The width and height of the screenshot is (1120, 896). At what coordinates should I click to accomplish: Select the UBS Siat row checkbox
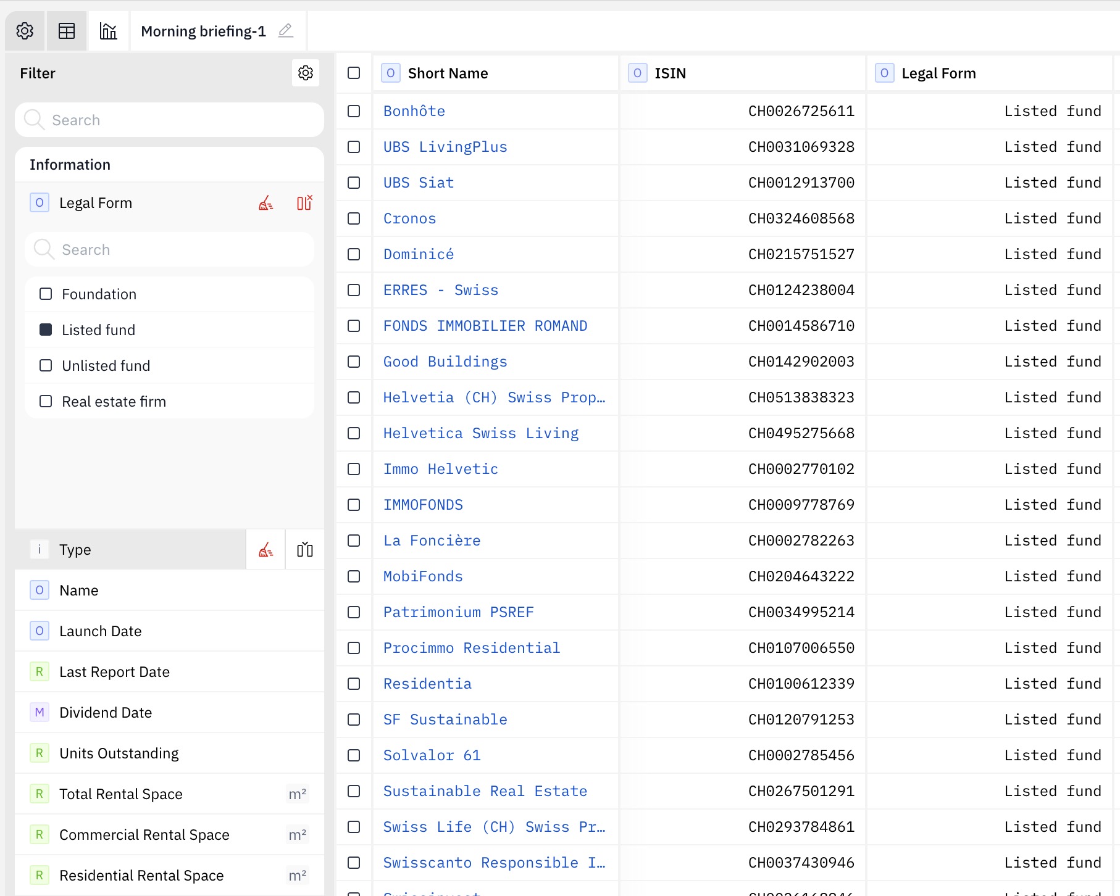click(354, 183)
